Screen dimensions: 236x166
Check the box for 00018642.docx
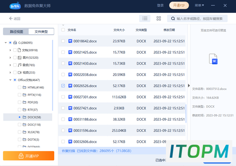[x=63, y=41]
